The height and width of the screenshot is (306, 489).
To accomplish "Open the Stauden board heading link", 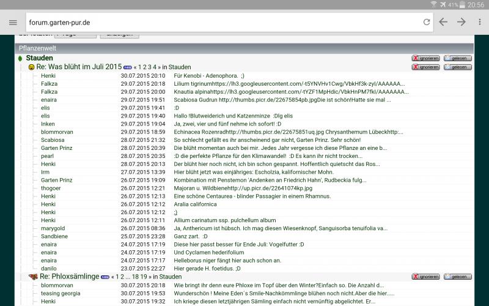I will click(39, 58).
